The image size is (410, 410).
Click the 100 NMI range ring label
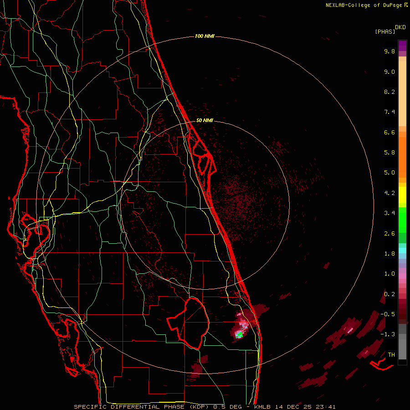(x=205, y=36)
